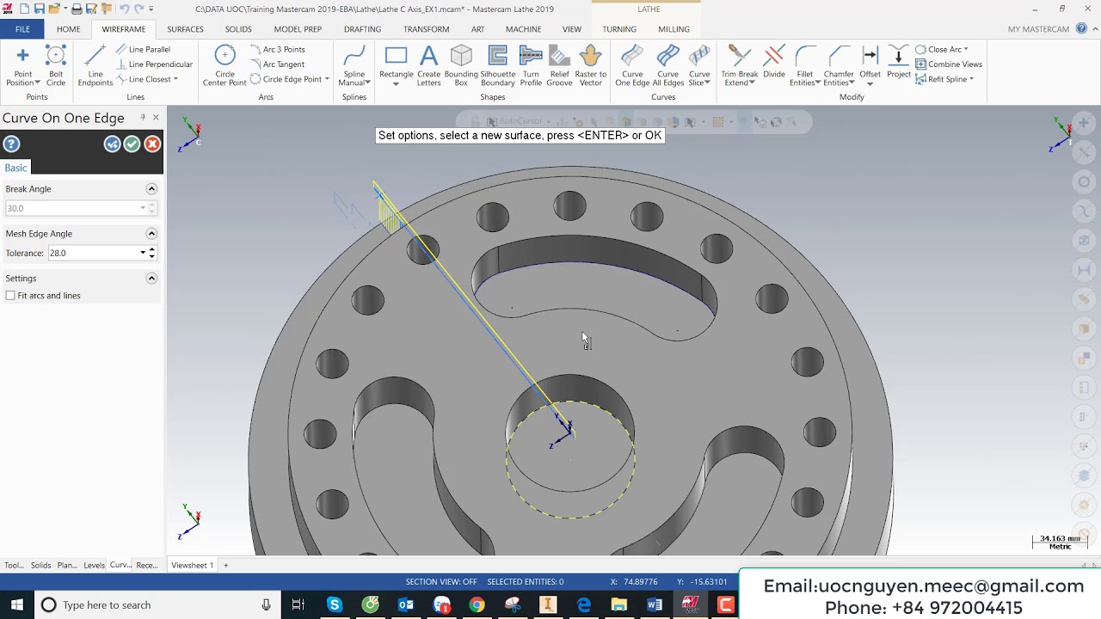Select the Curve Slice tool

699,66
